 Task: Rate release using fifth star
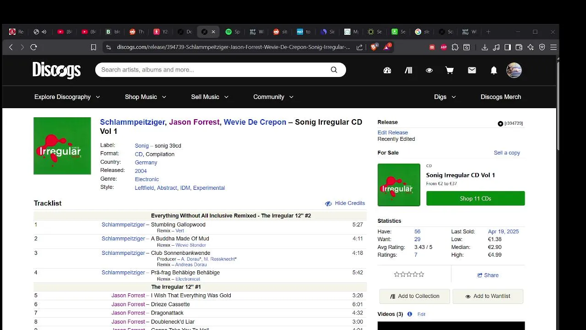[x=421, y=275]
